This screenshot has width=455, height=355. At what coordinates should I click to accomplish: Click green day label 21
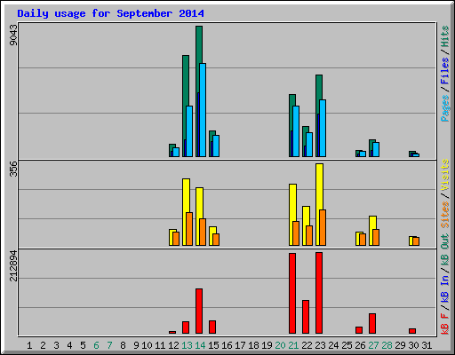[x=293, y=345]
